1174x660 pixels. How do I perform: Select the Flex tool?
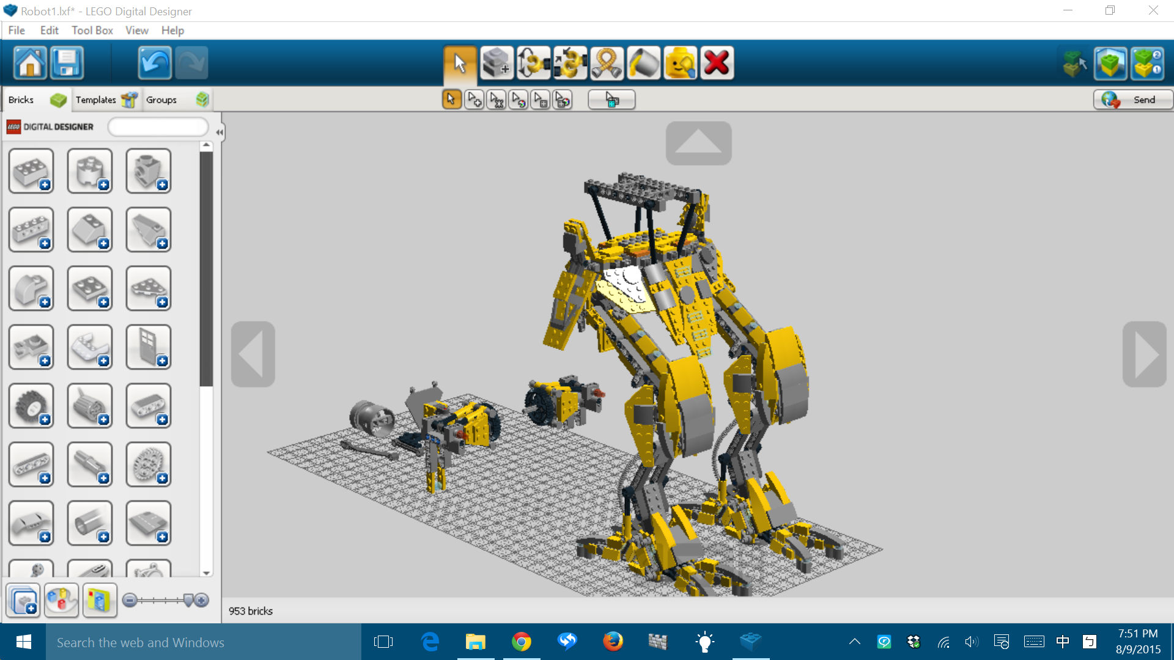click(607, 62)
